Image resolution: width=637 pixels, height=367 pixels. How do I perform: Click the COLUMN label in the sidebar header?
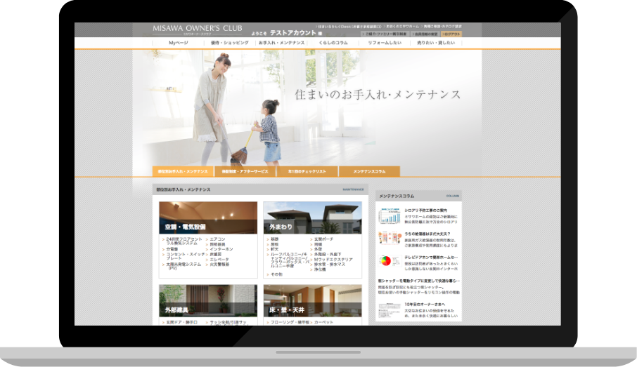[x=453, y=196]
